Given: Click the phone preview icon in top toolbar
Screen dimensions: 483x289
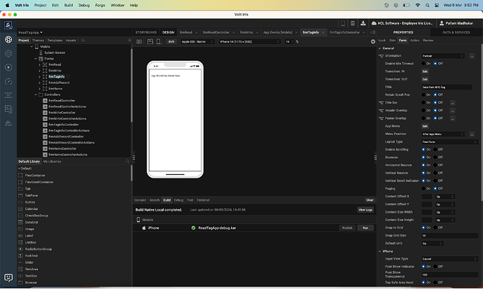Looking at the screenshot, I should 343,23.
